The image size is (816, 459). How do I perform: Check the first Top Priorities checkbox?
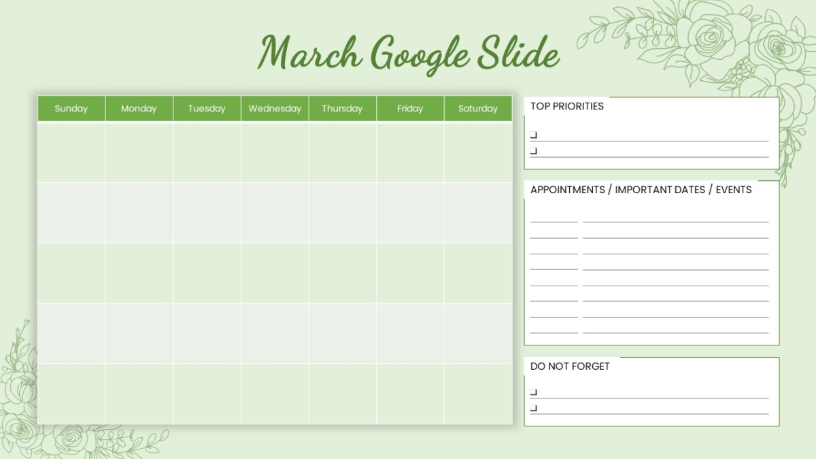click(x=533, y=135)
